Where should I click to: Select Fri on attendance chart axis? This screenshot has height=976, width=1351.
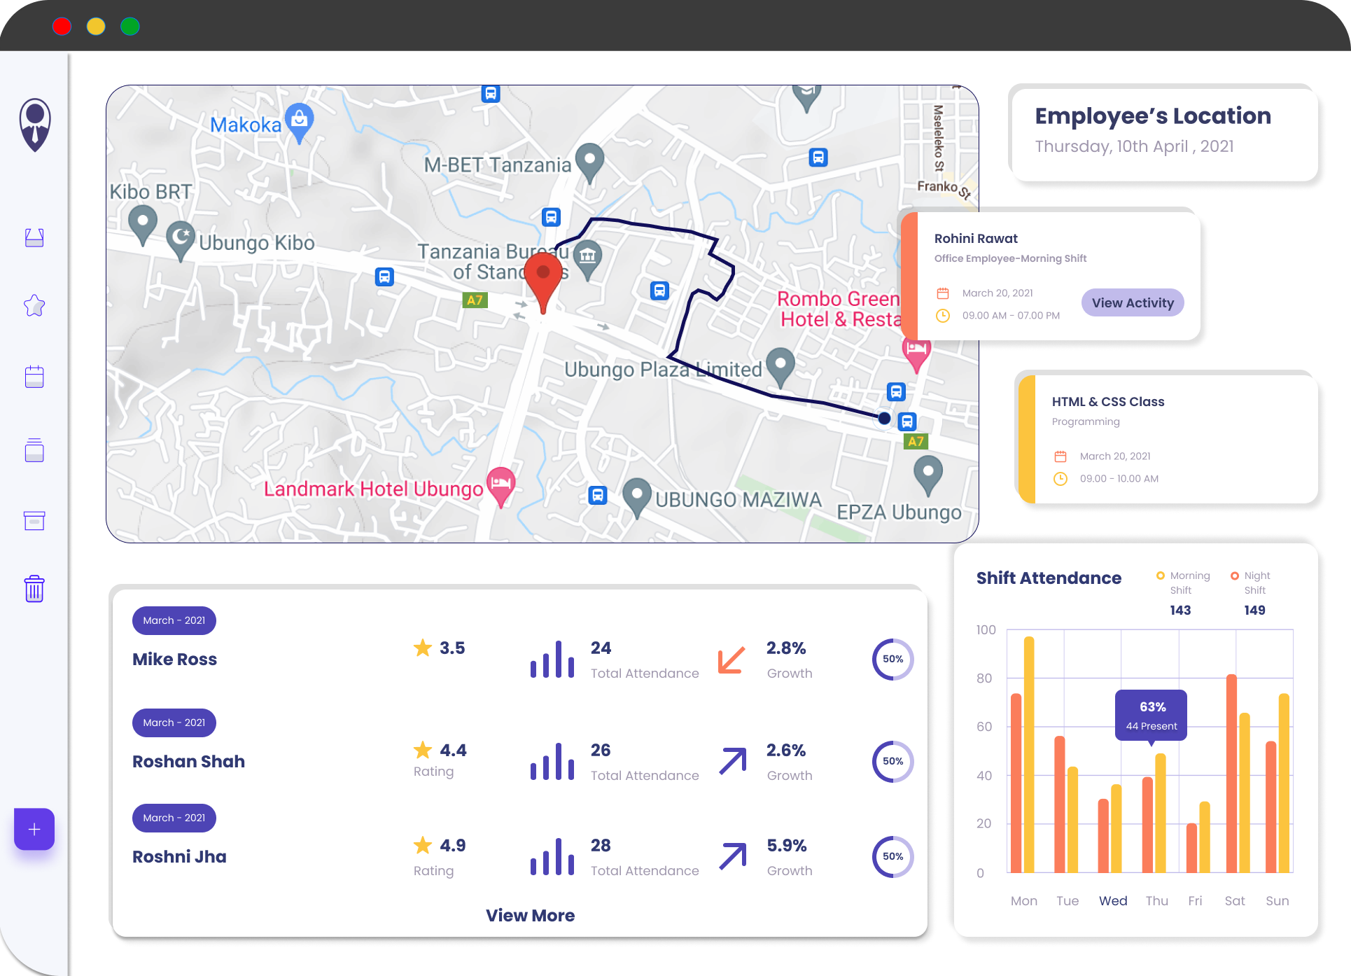(x=1195, y=901)
